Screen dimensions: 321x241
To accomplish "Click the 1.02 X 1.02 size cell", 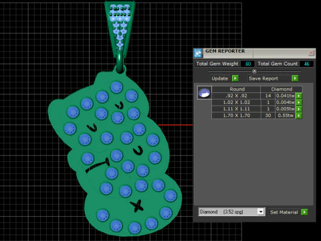I will point(236,102).
